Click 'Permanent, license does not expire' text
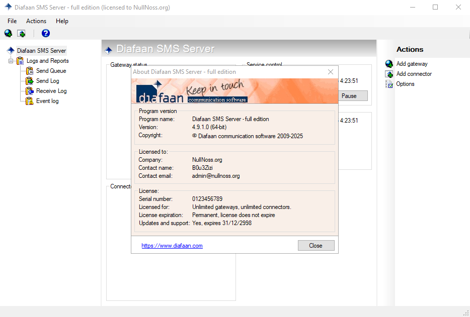Viewport: 470px width, 317px height. pyautogui.click(x=233, y=215)
